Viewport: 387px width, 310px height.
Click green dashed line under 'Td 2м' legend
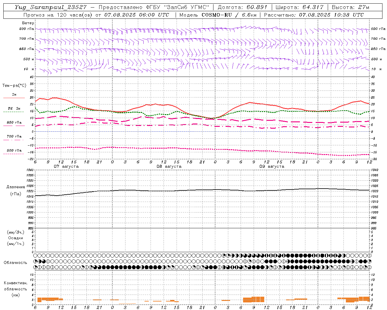(x=13, y=112)
